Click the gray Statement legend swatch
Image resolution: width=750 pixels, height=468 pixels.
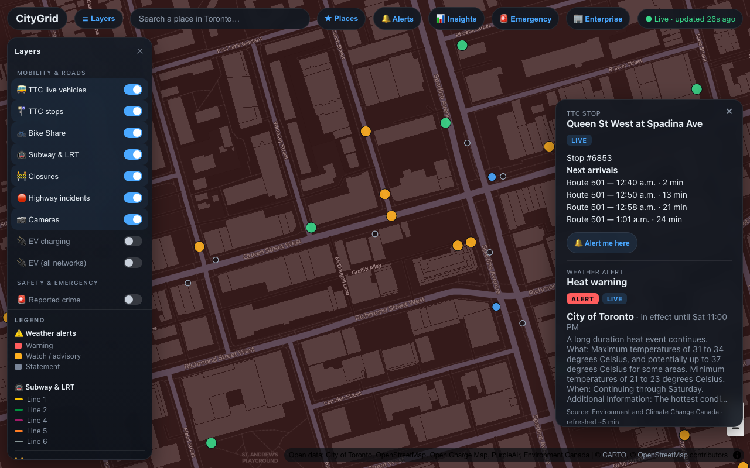[x=18, y=367]
